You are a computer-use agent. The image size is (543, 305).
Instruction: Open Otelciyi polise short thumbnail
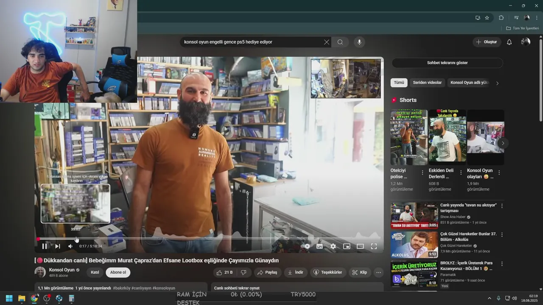(x=409, y=137)
